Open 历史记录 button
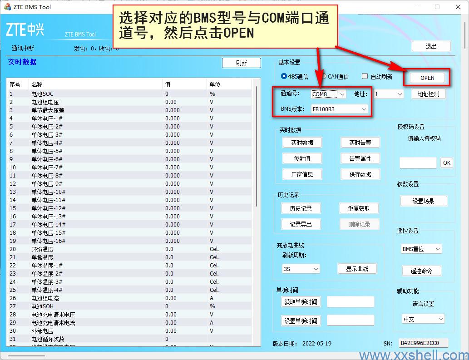 301,208
